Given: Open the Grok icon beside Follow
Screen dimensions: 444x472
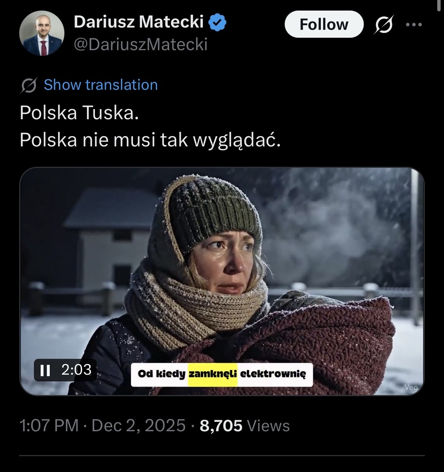Looking at the screenshot, I should pyautogui.click(x=384, y=25).
